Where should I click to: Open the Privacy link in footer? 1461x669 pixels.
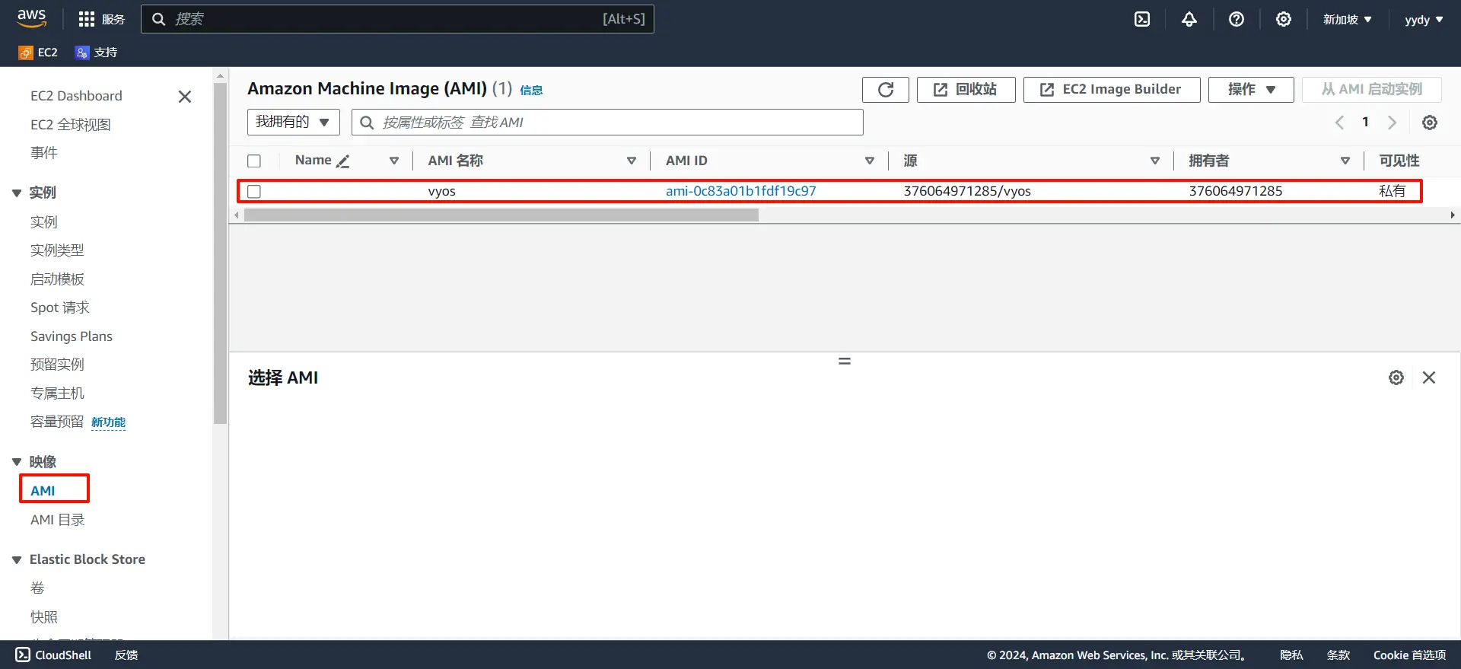pos(1291,655)
